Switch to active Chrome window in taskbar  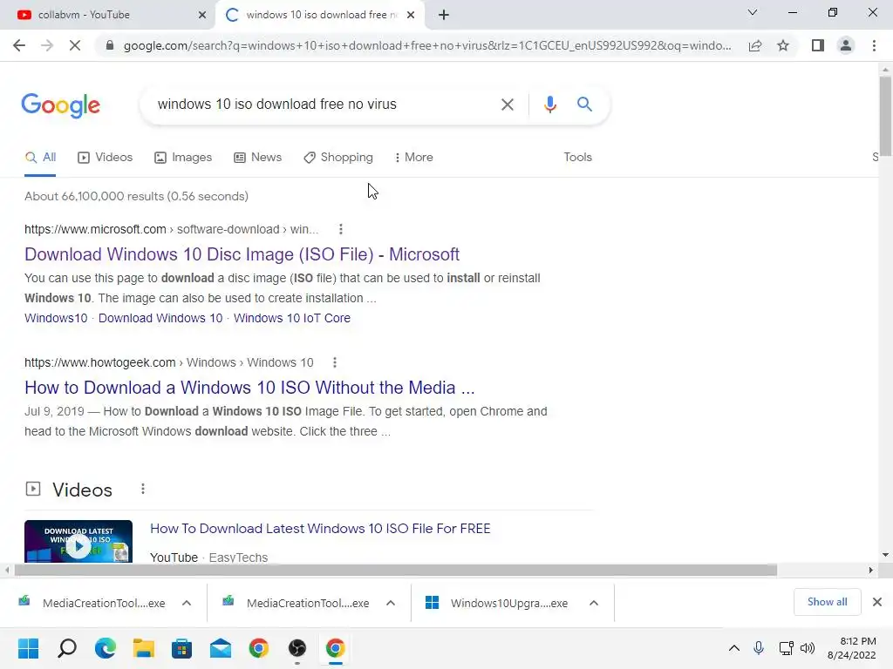click(x=336, y=648)
